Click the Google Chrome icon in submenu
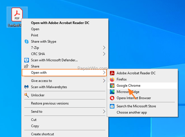185x137 pixels. click(x=112, y=86)
